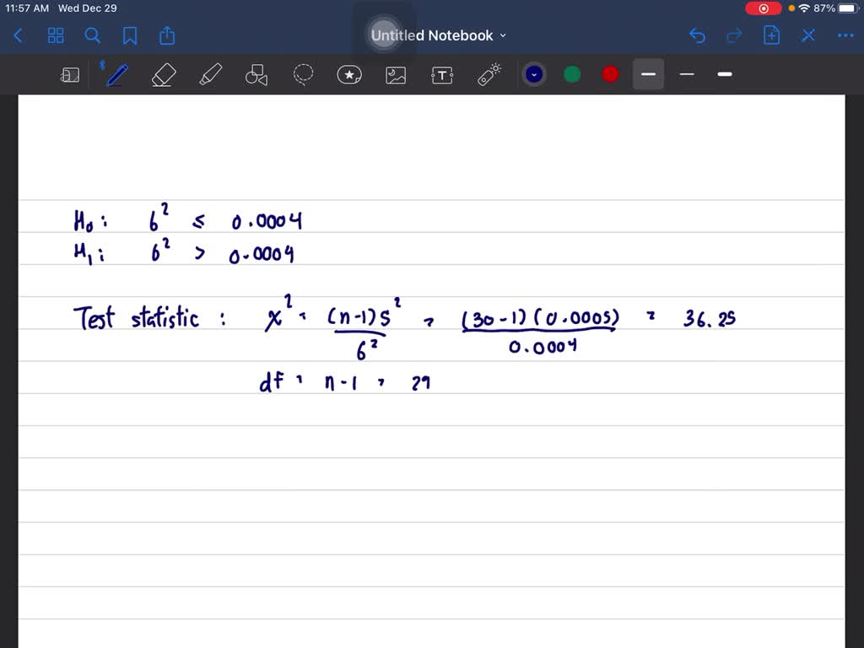The image size is (864, 648).
Task: Toggle the zoom window tool
Action: [x=70, y=75]
